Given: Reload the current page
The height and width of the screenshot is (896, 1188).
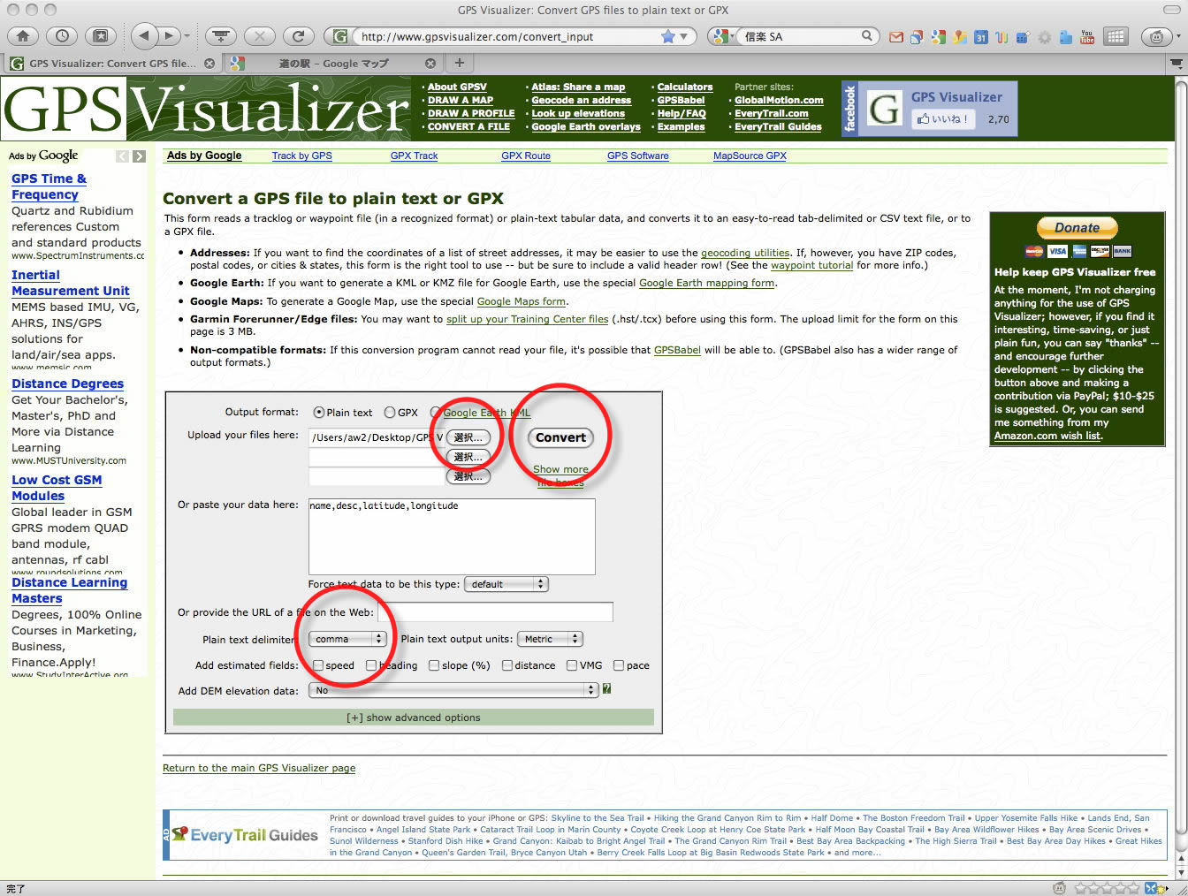Looking at the screenshot, I should [299, 36].
